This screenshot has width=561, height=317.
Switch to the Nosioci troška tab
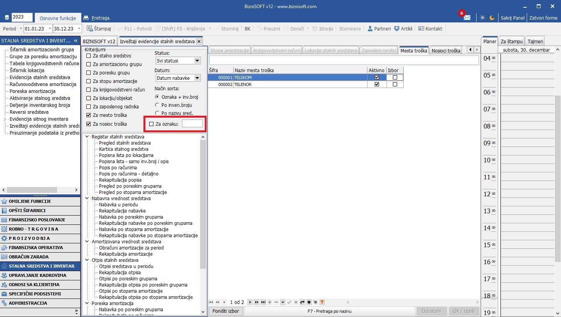tap(446, 51)
